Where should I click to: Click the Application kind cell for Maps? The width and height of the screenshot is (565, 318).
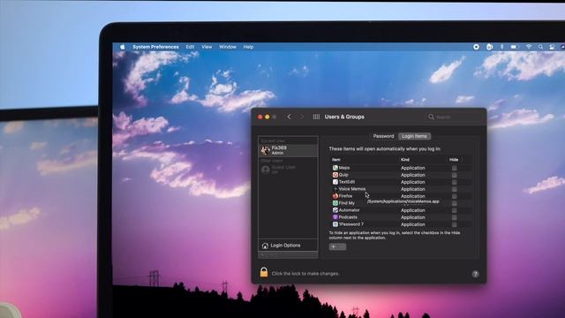pyautogui.click(x=413, y=168)
